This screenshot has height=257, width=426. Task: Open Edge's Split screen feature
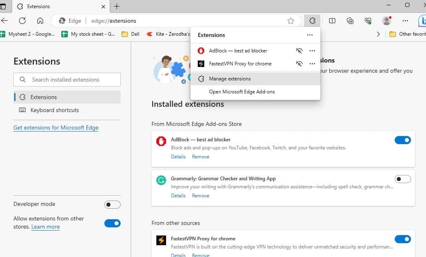coord(332,21)
